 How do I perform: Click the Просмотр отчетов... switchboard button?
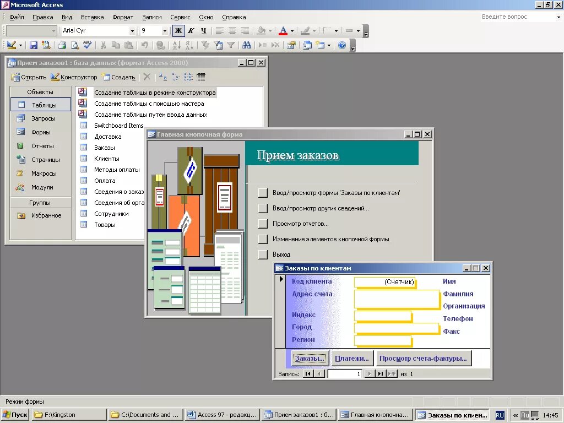(x=263, y=224)
